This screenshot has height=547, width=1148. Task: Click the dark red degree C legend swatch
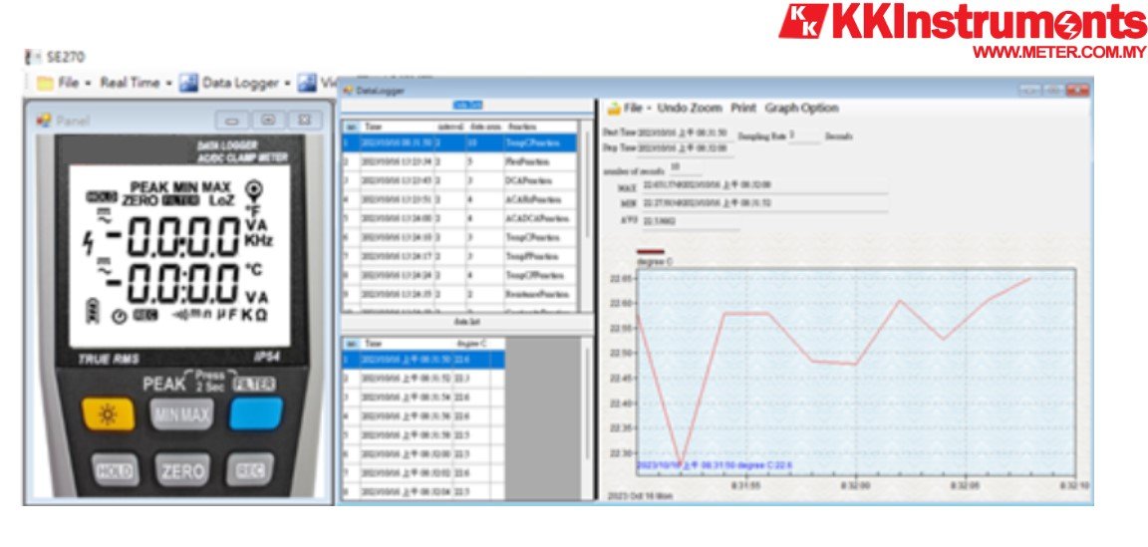650,251
